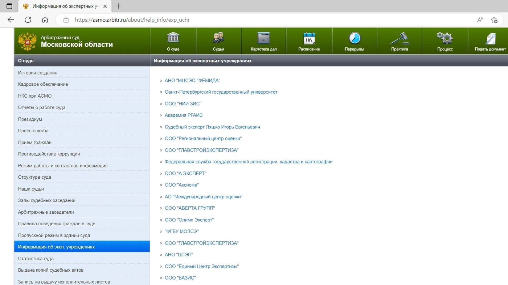The height and width of the screenshot is (285, 508).
Task: Open 'Отчеты о работе суда' sidebar item
Action: click(x=82, y=107)
